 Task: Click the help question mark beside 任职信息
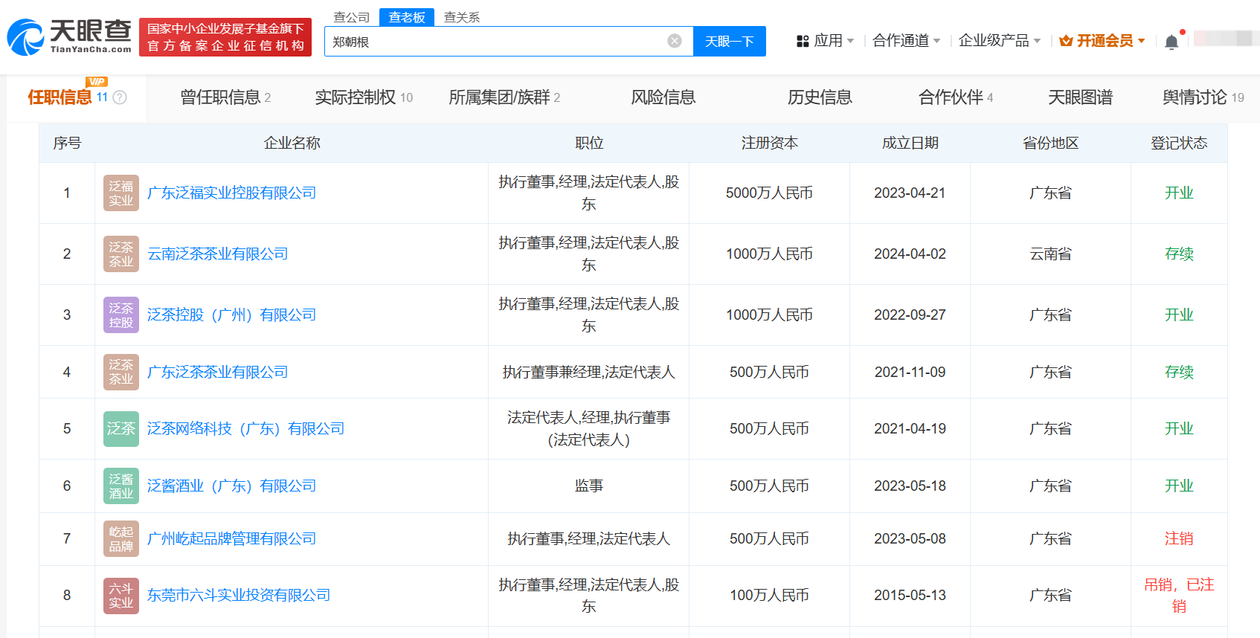[120, 97]
